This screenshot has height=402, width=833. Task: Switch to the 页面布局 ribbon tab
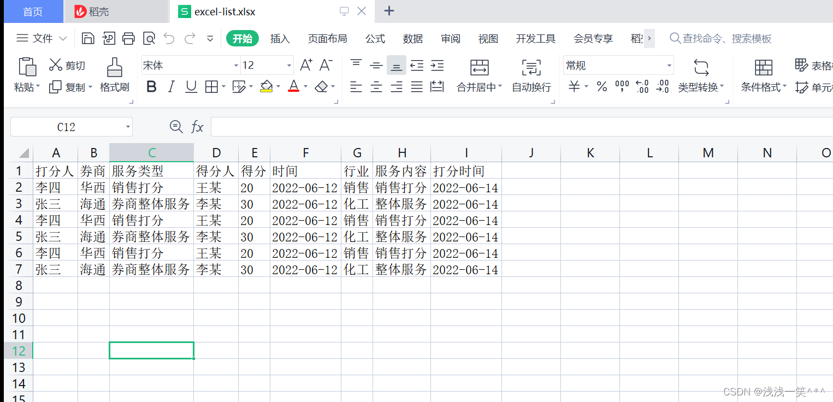click(327, 38)
